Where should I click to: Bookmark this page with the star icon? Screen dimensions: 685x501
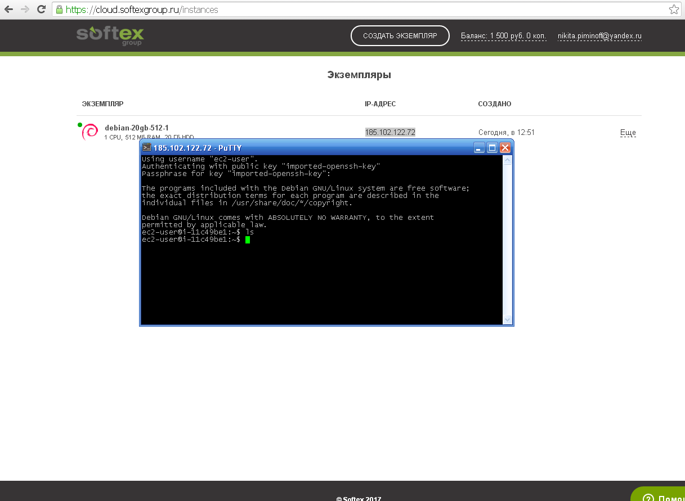(673, 10)
